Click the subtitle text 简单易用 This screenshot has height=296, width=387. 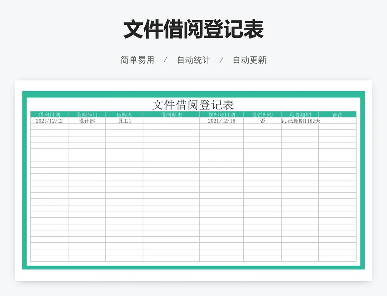(137, 60)
